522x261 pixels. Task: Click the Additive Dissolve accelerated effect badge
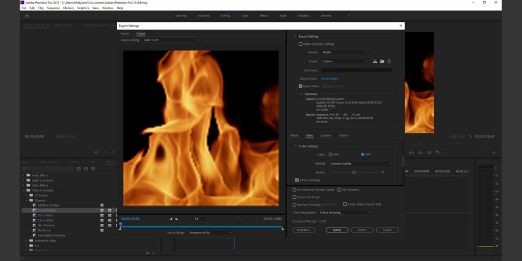[x=102, y=205]
